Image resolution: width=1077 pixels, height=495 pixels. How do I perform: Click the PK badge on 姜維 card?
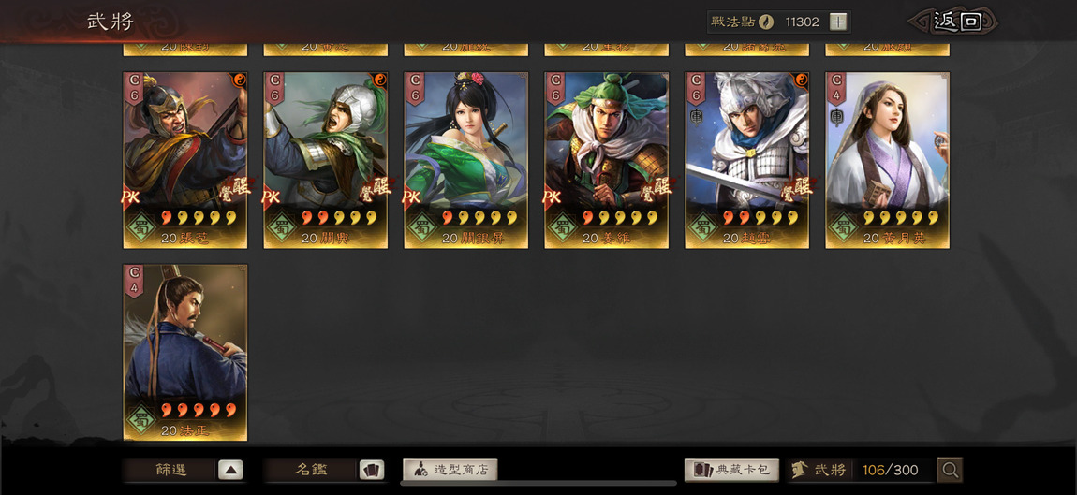(553, 197)
